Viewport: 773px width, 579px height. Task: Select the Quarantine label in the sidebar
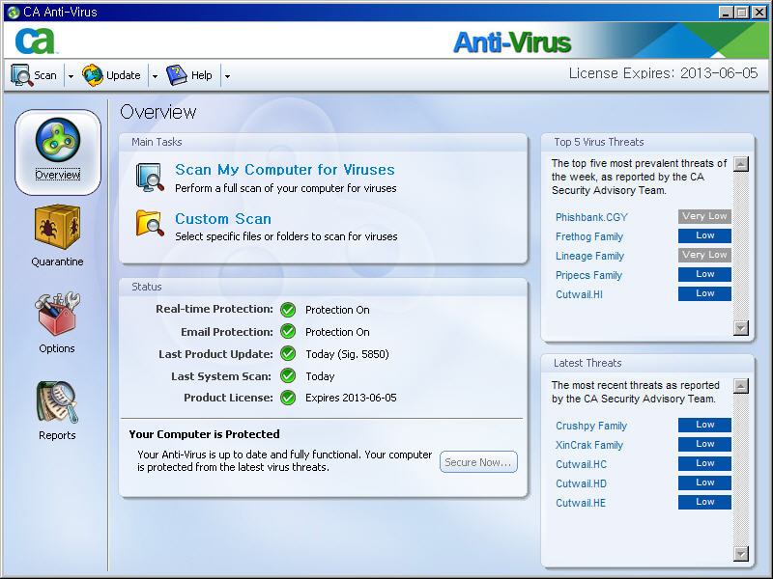[57, 262]
